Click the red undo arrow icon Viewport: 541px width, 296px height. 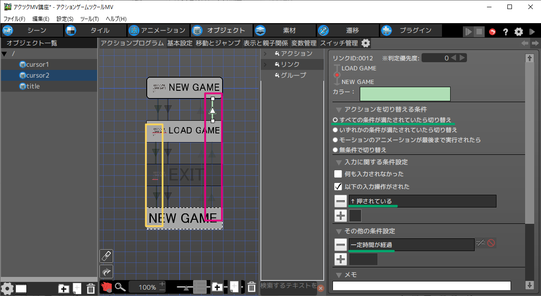492,32
